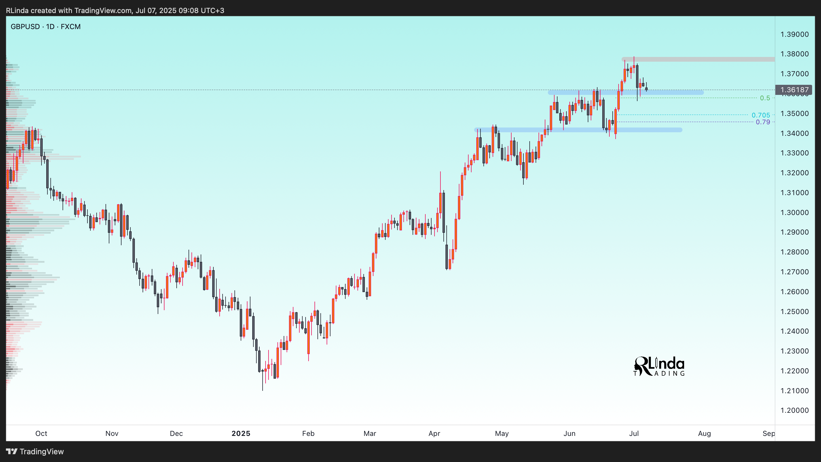Click the 1.38000 price axis label
The width and height of the screenshot is (821, 462).
tap(794, 54)
